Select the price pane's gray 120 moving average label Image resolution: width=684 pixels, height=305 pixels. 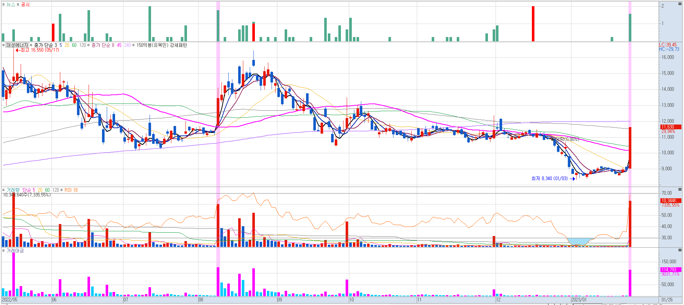pyautogui.click(x=82, y=45)
